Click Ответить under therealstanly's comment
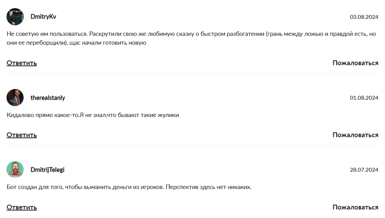The height and width of the screenshot is (218, 385). tap(22, 135)
